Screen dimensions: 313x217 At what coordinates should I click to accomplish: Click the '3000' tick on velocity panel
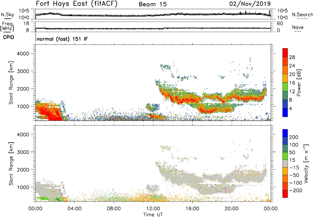(23, 152)
